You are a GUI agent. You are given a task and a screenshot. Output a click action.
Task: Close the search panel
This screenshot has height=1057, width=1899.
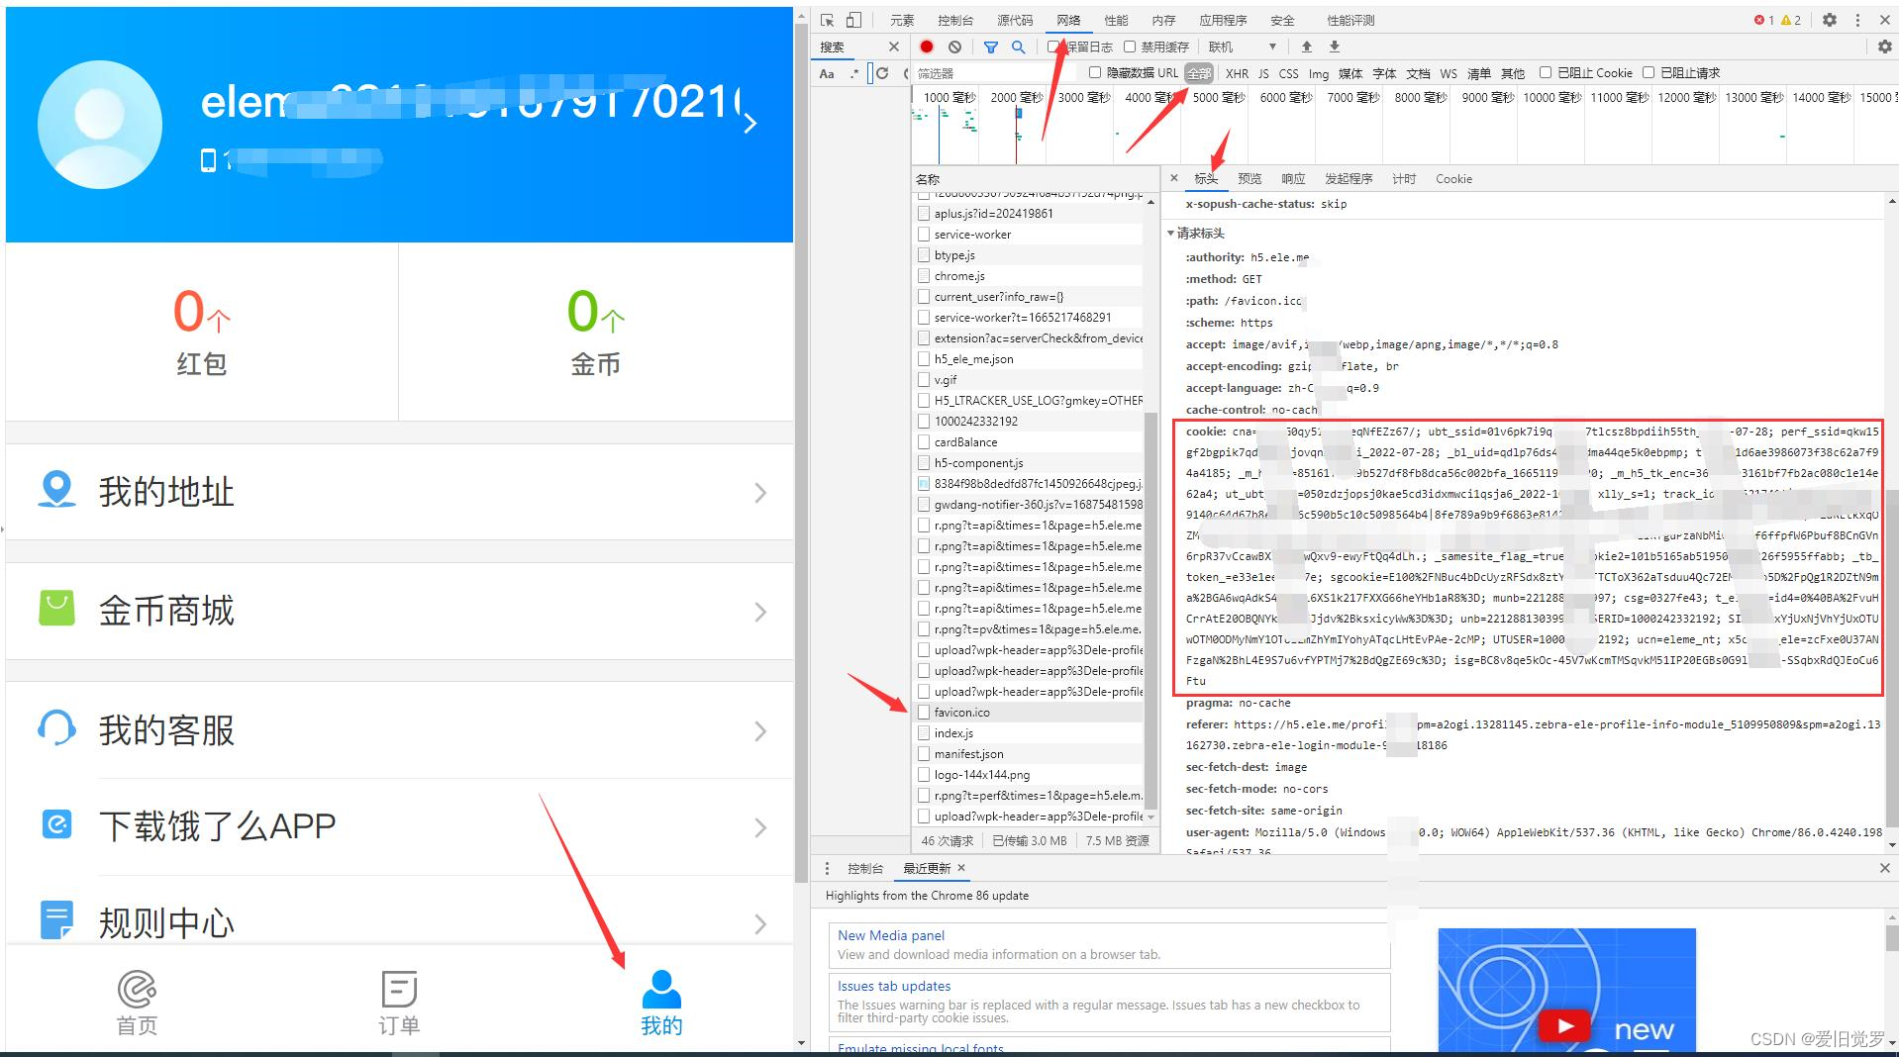point(894,47)
